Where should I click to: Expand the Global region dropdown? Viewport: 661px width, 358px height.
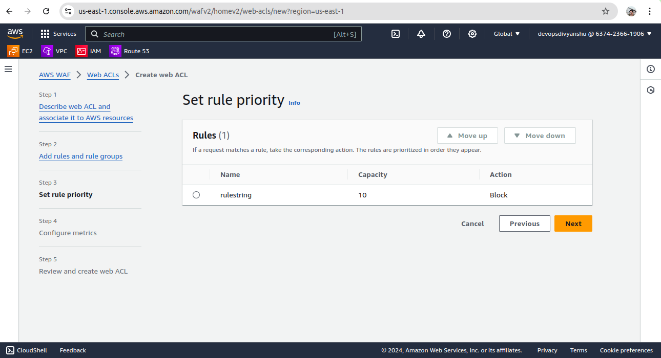point(506,34)
